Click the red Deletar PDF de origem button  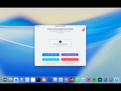(70, 59)
